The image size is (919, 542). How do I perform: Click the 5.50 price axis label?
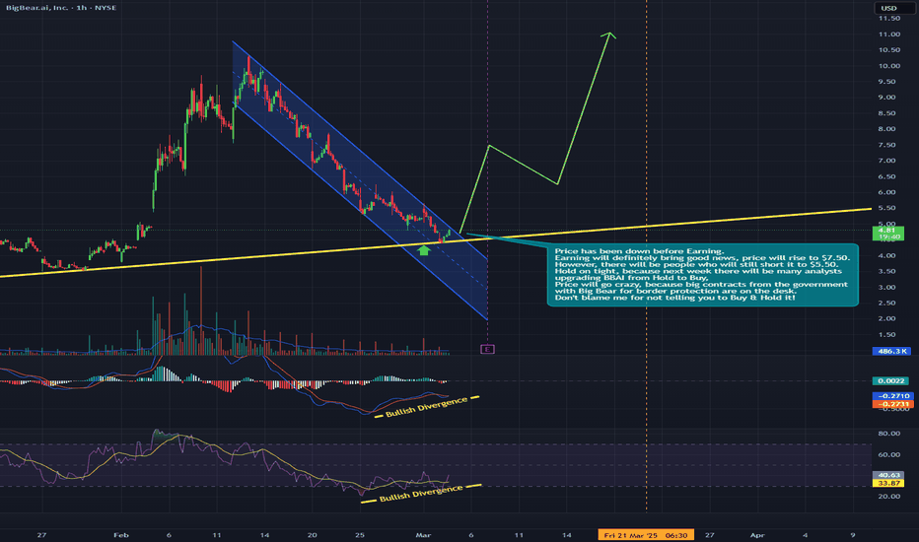click(886, 208)
